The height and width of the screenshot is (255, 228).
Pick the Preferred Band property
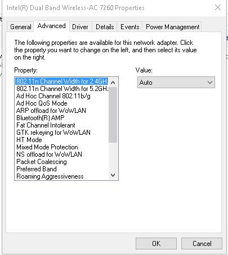click(x=62, y=169)
